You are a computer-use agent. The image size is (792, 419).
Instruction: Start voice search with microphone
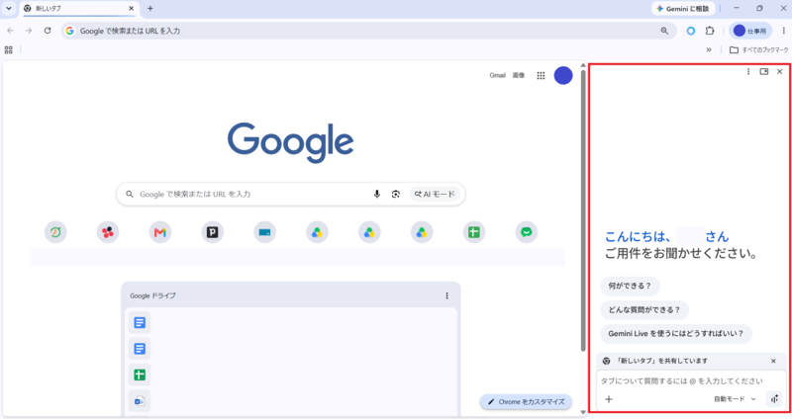pyautogui.click(x=377, y=194)
